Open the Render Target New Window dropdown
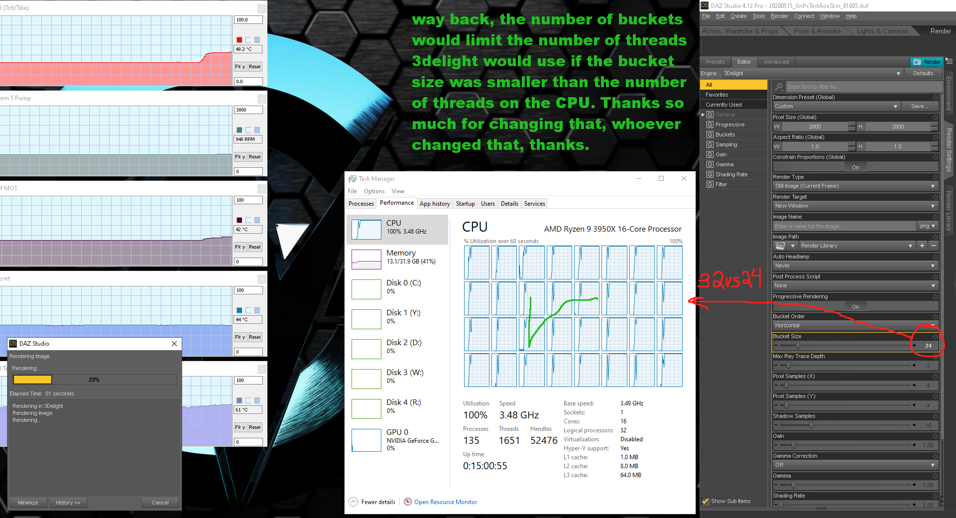The image size is (956, 518). pos(855,206)
